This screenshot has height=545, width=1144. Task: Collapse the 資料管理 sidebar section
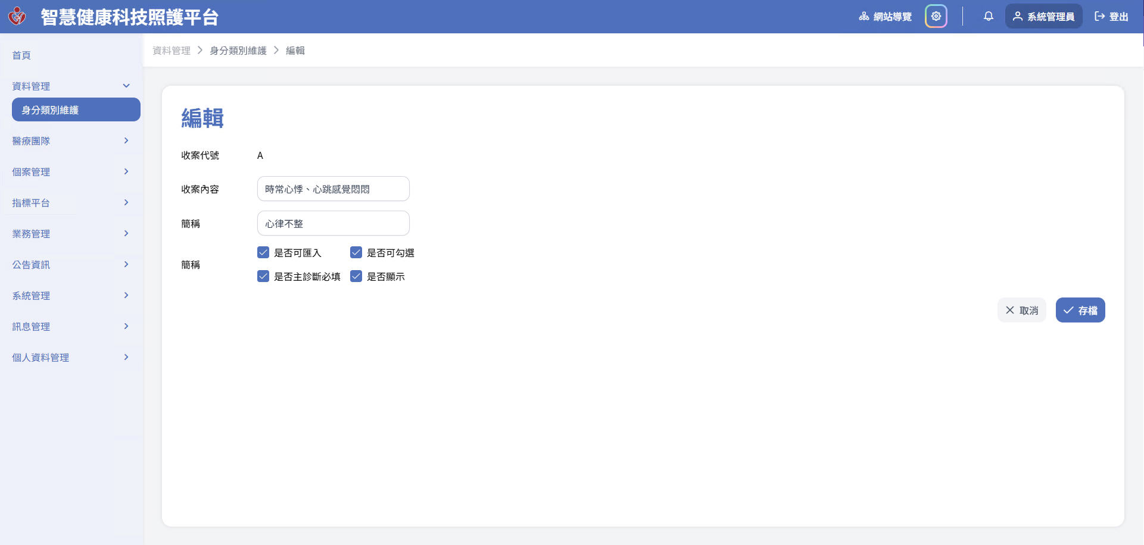tap(126, 86)
